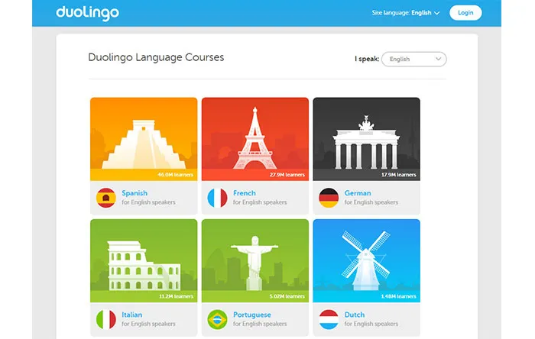
Task: Click the Login button
Action: [x=465, y=13]
